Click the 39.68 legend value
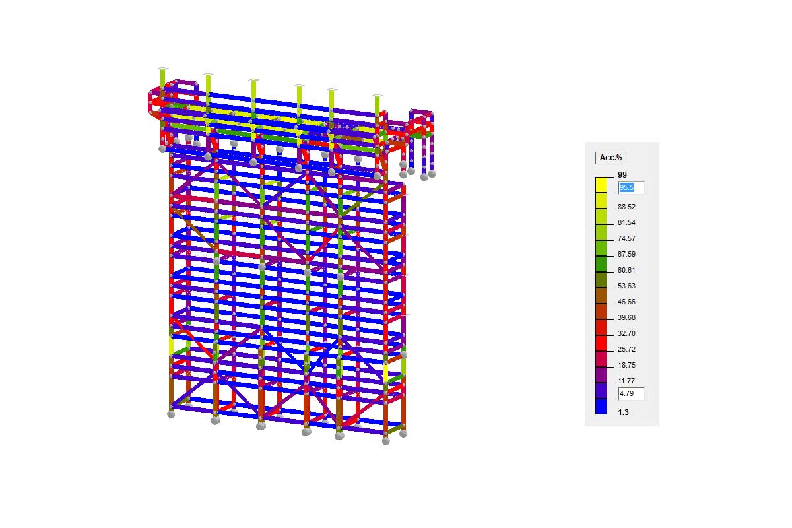The image size is (792, 528). pos(626,317)
